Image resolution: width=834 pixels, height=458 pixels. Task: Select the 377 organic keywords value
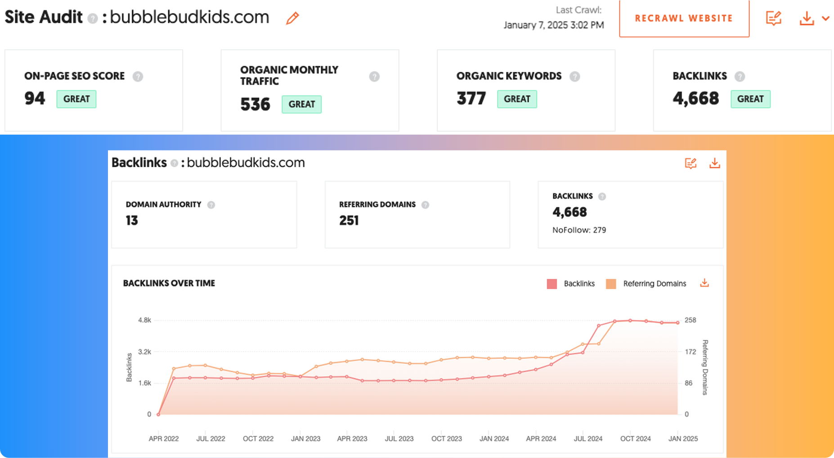click(471, 98)
